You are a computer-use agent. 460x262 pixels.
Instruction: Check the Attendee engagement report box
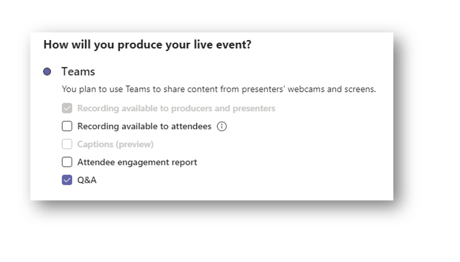click(67, 162)
